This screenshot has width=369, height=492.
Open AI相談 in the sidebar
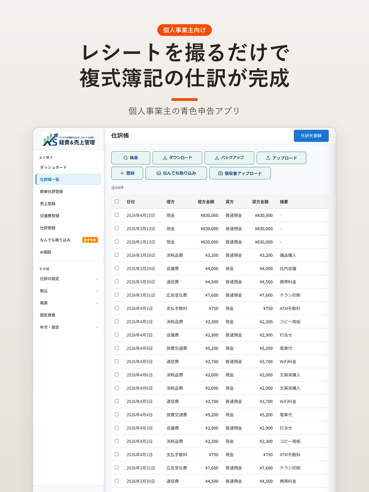[x=68, y=252]
